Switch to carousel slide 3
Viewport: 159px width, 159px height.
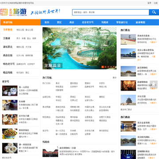coord(108,67)
